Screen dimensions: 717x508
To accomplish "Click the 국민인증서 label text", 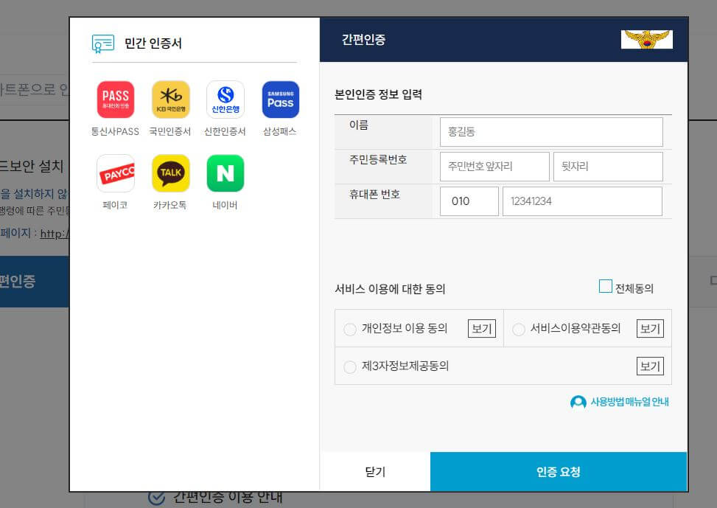I will click(170, 131).
